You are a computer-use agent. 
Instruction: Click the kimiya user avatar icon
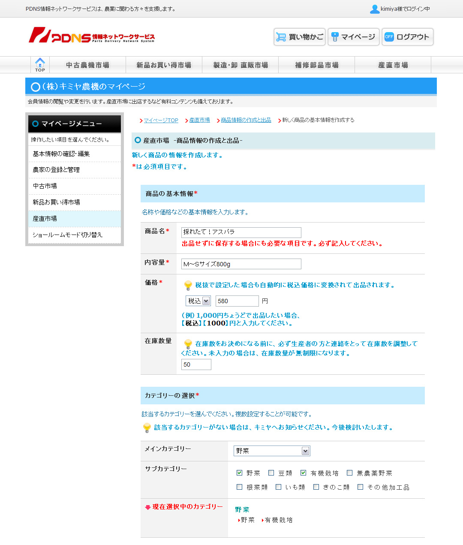(x=374, y=9)
